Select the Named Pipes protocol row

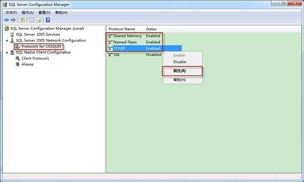(144, 42)
